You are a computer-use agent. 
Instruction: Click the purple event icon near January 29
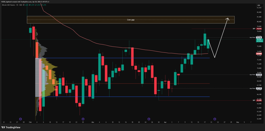[x=20, y=119]
